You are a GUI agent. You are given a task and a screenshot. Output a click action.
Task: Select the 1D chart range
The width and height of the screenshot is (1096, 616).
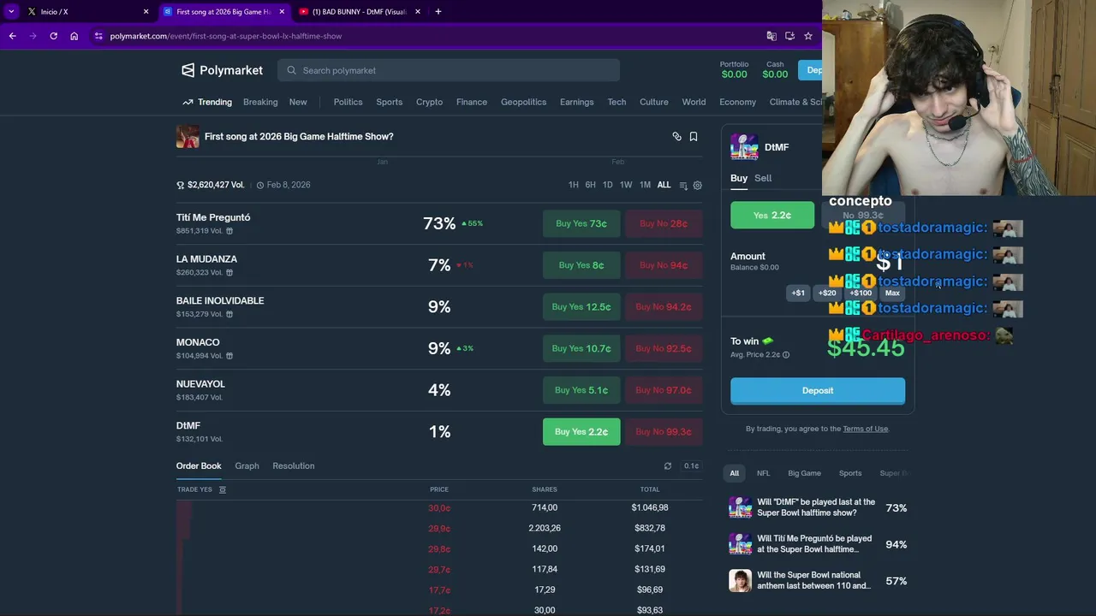coord(608,186)
